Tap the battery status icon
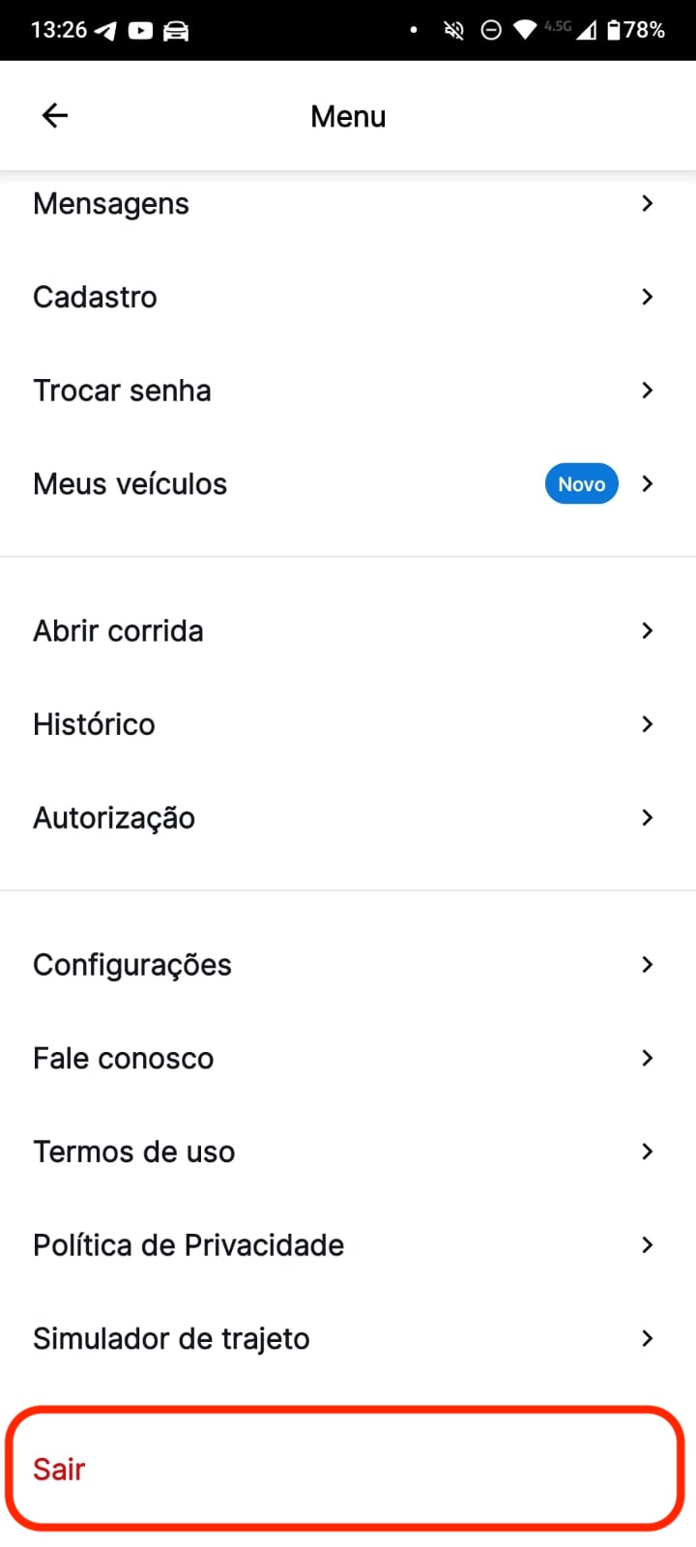Viewport: 696px width, 1547px height. pos(614,31)
